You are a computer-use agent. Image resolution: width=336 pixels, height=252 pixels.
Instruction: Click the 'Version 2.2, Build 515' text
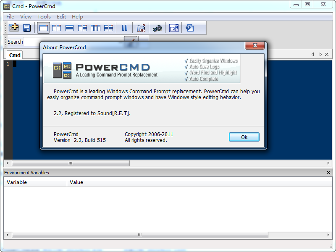(80, 140)
